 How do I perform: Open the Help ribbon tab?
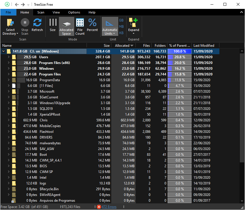pos(92,12)
